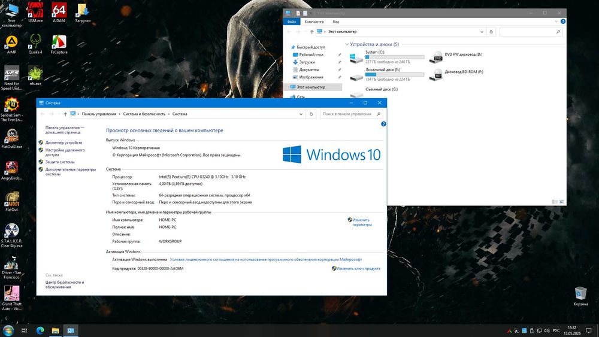599x337 pixels.
Task: Select the FlatOut desktop shortcut
Action: pos(11,202)
